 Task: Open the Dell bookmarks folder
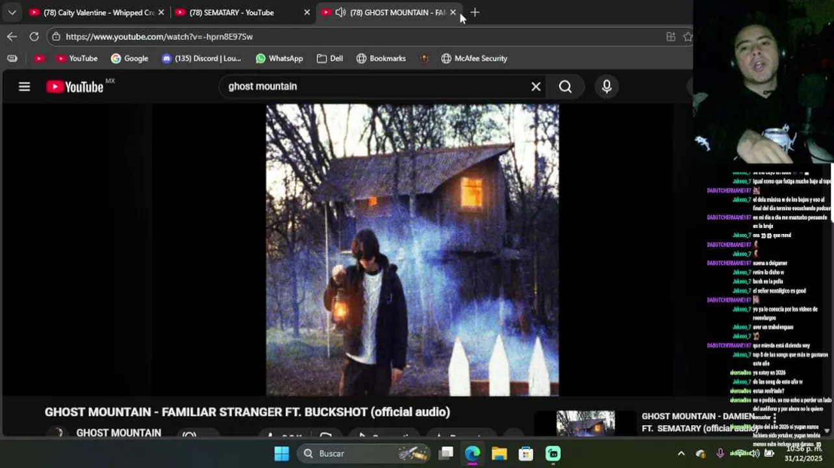(330, 58)
